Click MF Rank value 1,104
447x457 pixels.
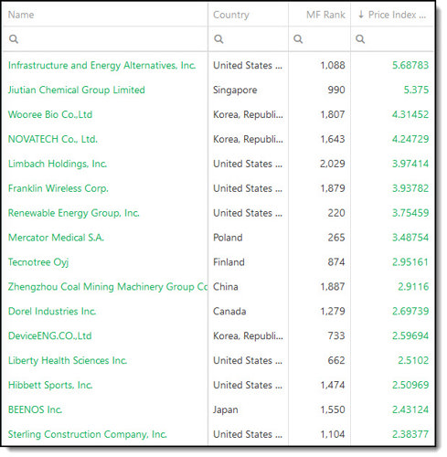pyautogui.click(x=333, y=434)
